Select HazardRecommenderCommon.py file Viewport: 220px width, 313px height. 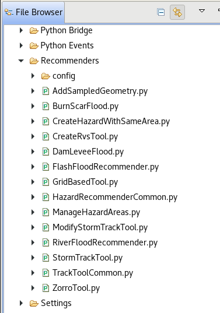115,197
